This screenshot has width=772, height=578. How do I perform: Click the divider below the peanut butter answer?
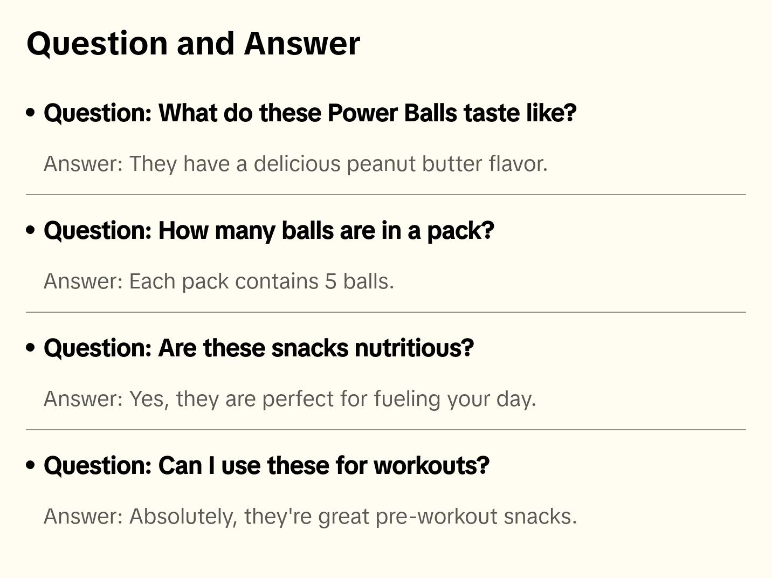(386, 195)
